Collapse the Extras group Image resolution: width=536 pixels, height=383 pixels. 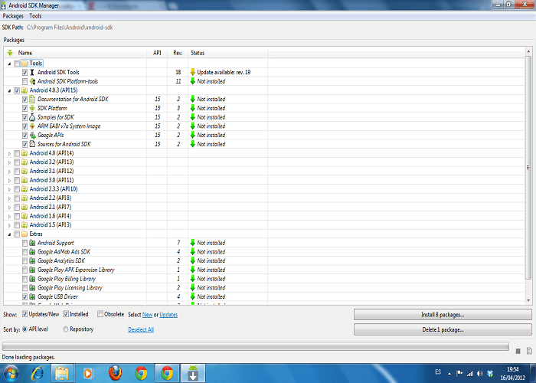click(x=9, y=234)
